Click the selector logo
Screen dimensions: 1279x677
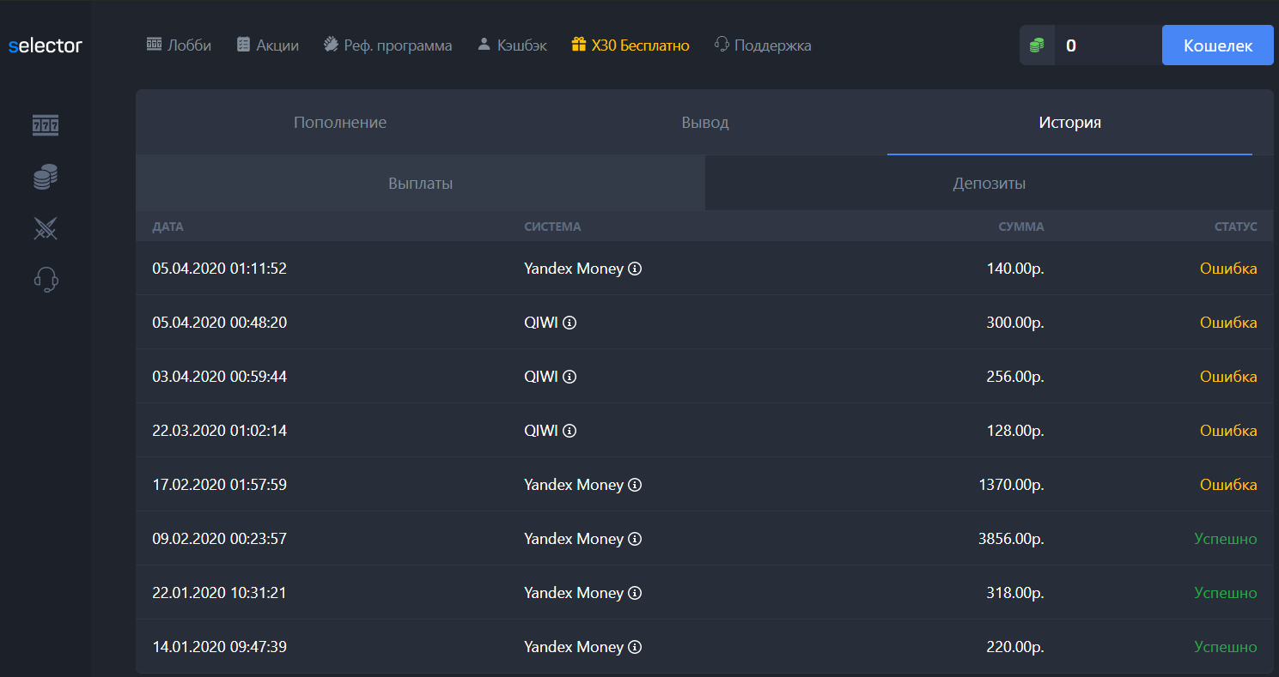pyautogui.click(x=46, y=45)
